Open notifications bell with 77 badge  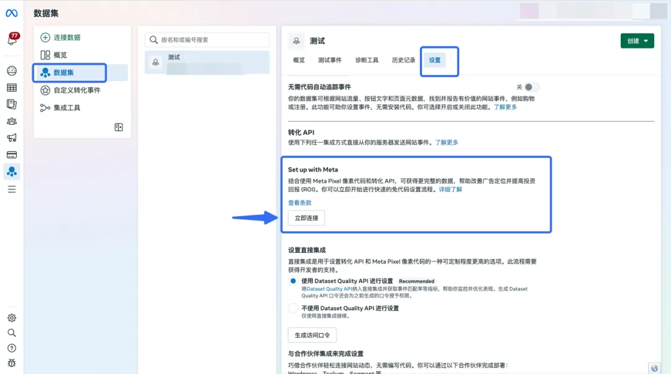[x=12, y=39]
